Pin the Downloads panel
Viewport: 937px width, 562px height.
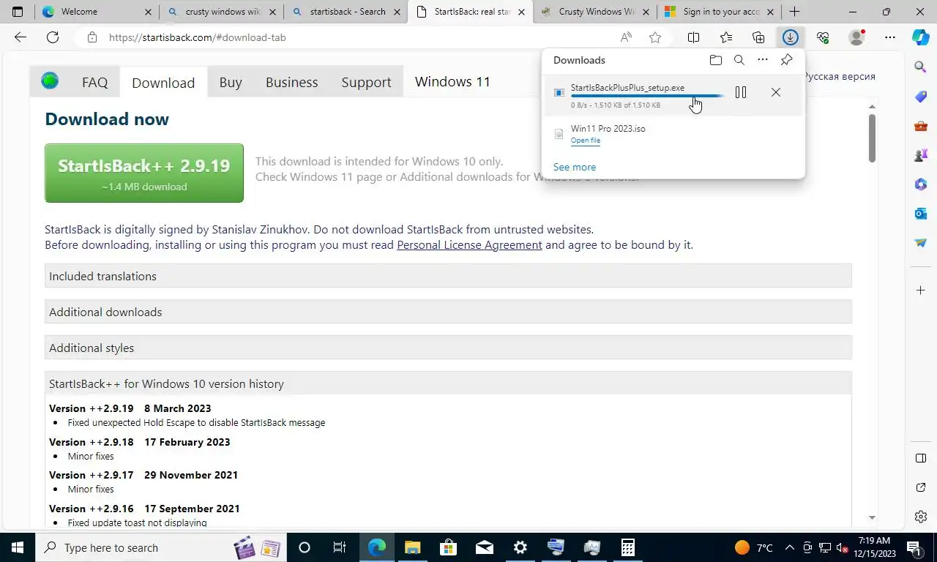coord(786,60)
